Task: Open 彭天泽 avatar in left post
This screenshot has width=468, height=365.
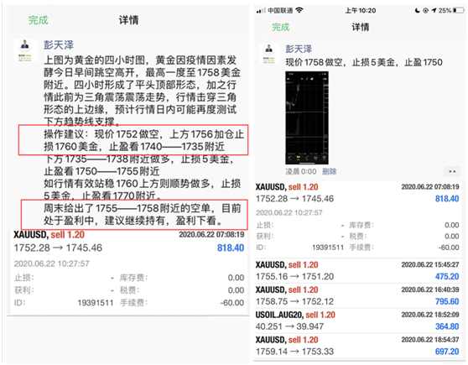Action: point(26,50)
